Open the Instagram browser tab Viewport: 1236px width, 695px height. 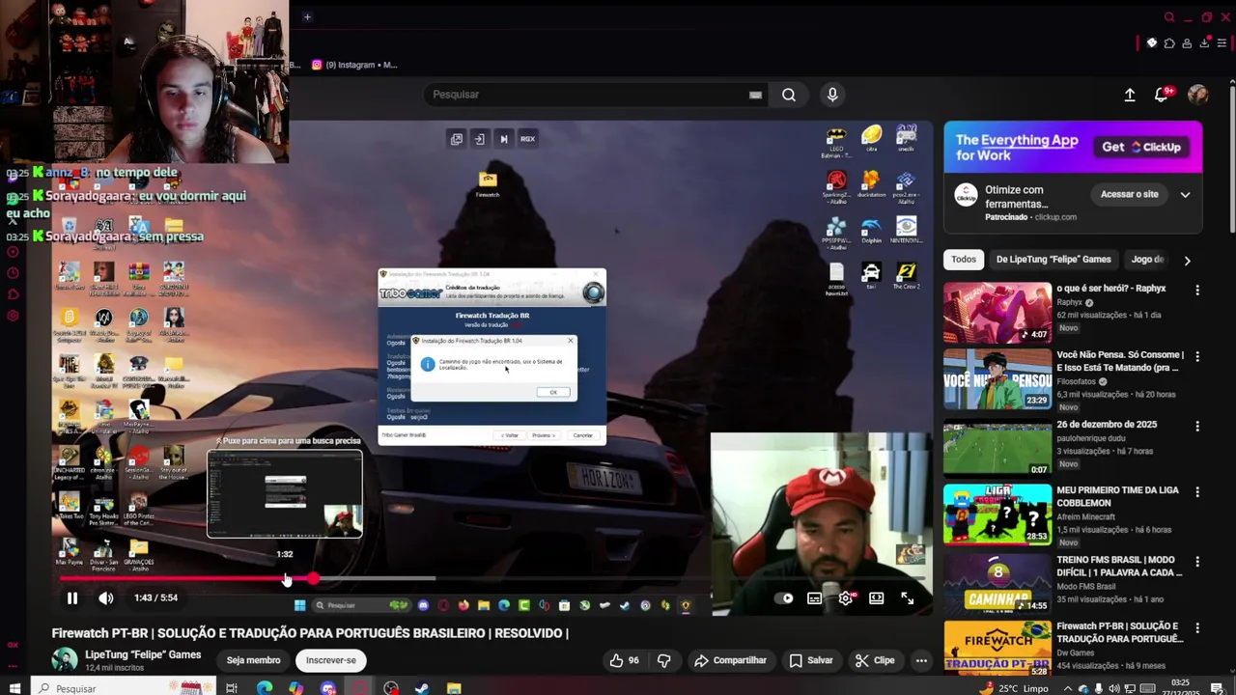point(354,65)
